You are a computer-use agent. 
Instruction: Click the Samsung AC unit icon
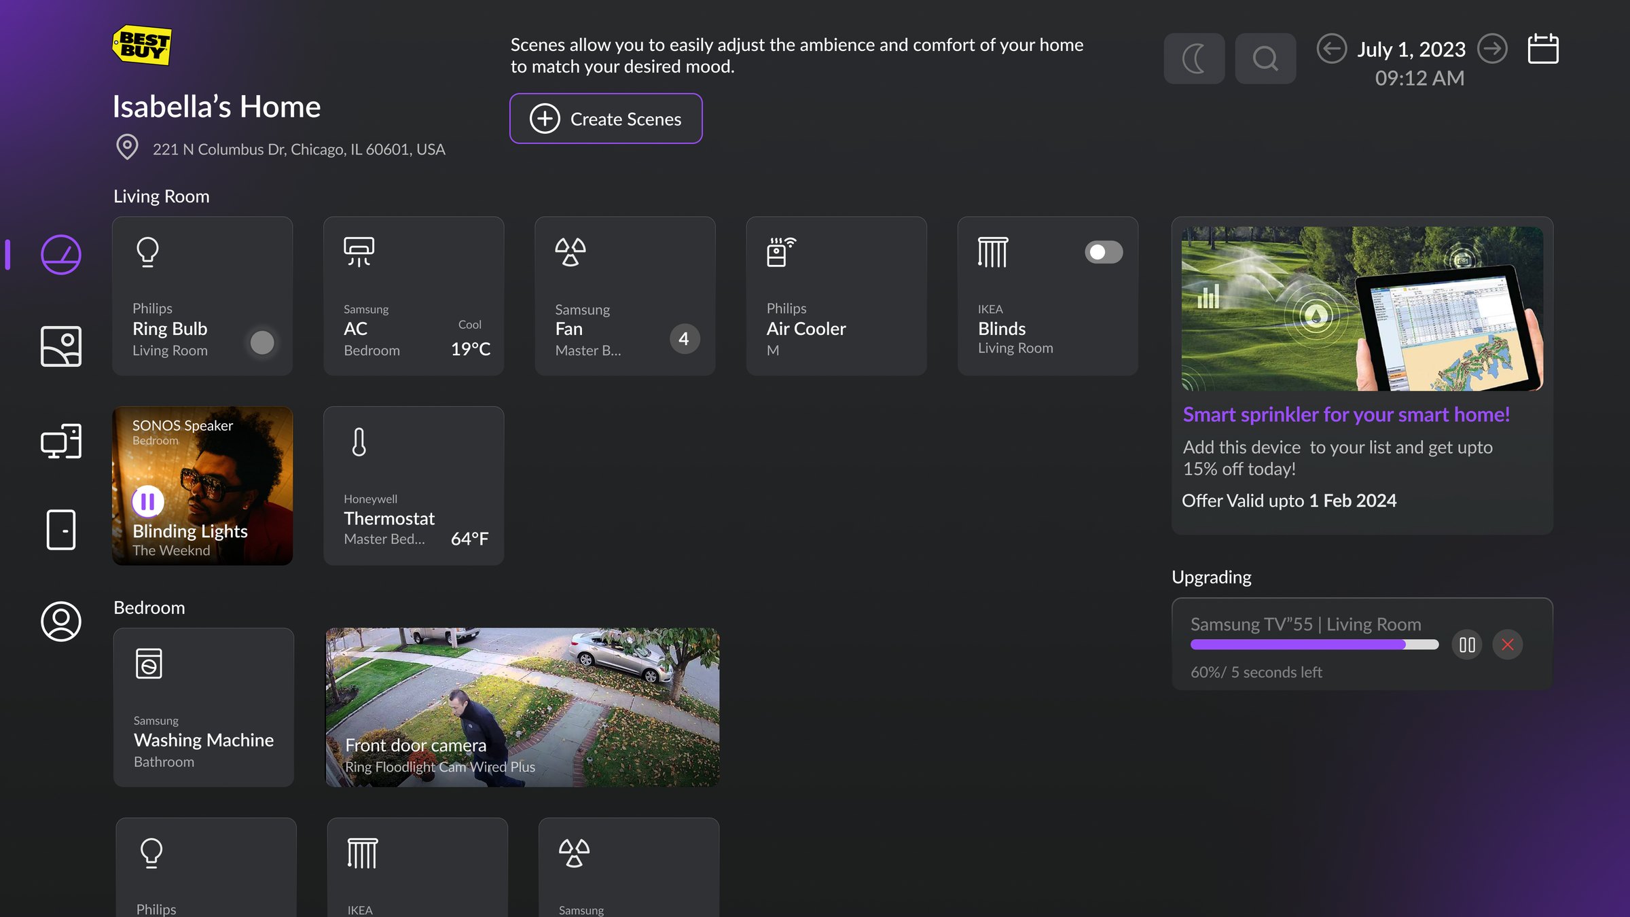[x=359, y=252]
